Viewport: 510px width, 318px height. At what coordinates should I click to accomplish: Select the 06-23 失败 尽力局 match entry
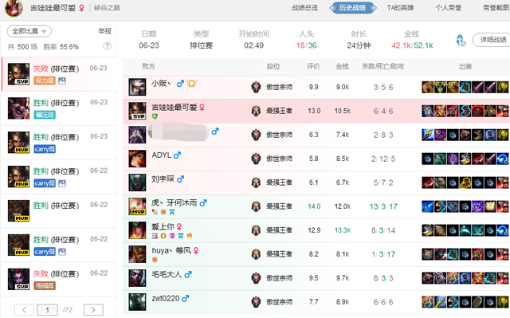pos(58,74)
